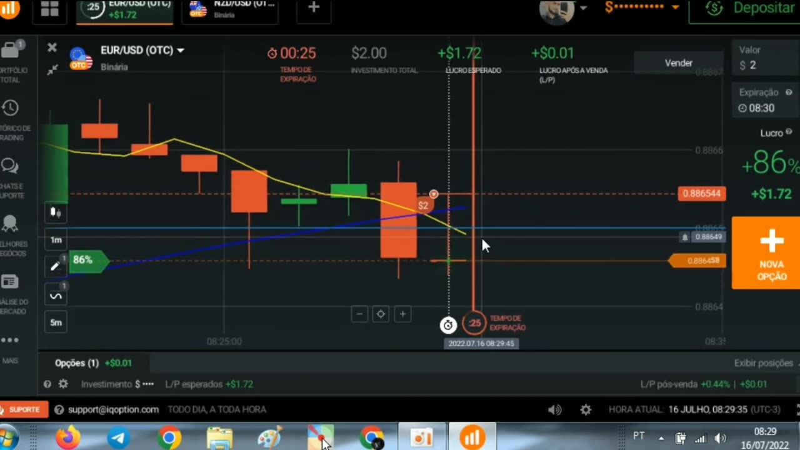Select the 5m time scale button
Image resolution: width=800 pixels, height=450 pixels.
click(x=56, y=322)
